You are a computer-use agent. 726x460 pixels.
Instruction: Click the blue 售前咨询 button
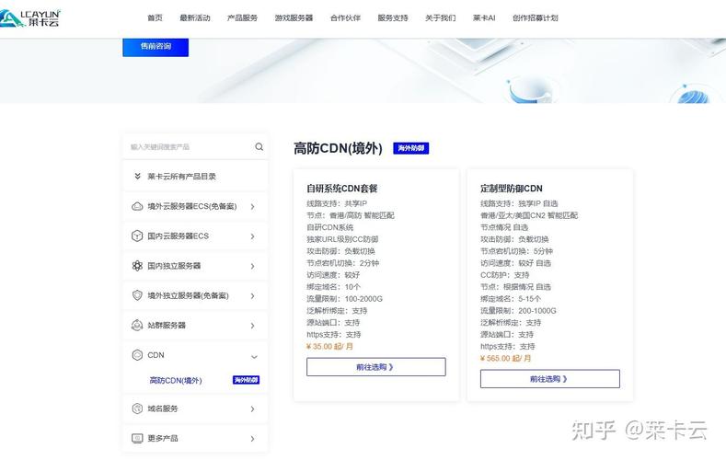(x=156, y=47)
